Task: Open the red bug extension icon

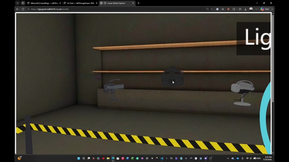Action: click(x=228, y=9)
